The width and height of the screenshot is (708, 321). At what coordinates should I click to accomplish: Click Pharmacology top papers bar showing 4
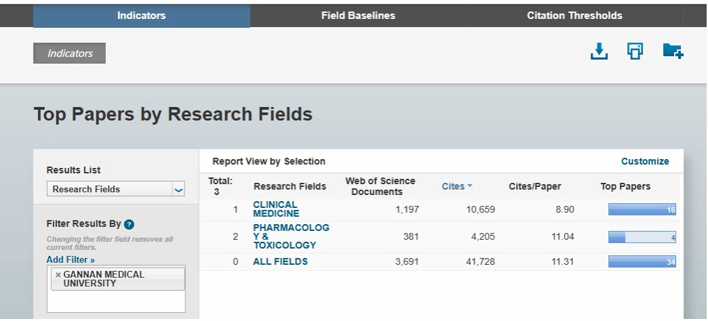[642, 237]
